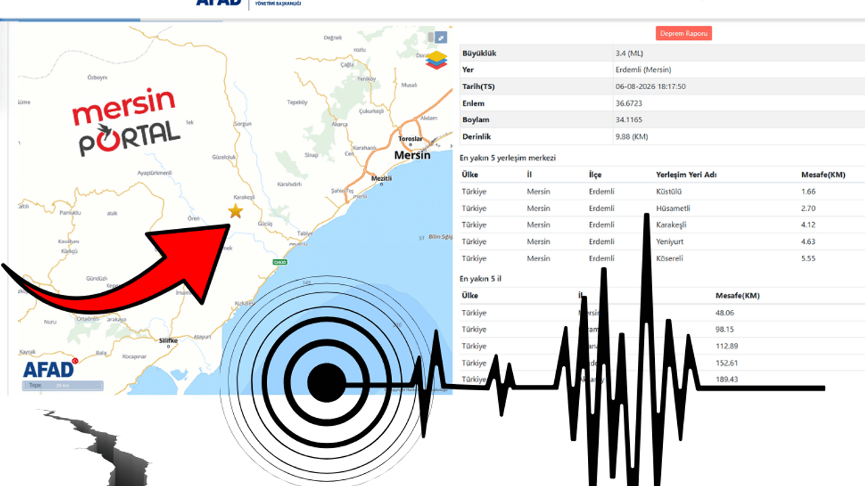This screenshot has height=486, width=865.
Task: Select the Yeniyurt settlement cell
Action: coord(670,242)
